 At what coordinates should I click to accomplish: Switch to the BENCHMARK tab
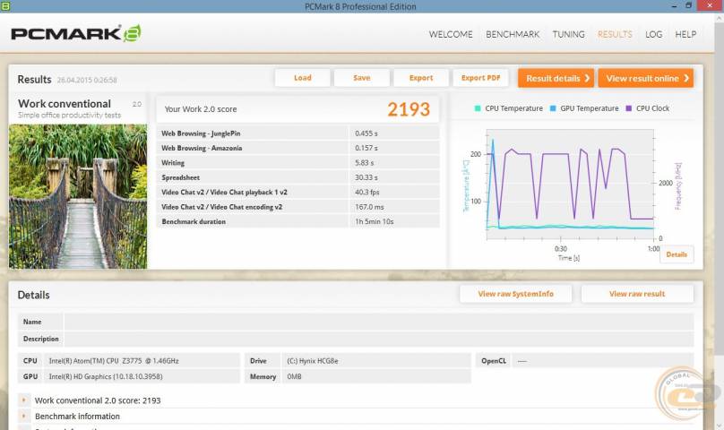tap(513, 34)
